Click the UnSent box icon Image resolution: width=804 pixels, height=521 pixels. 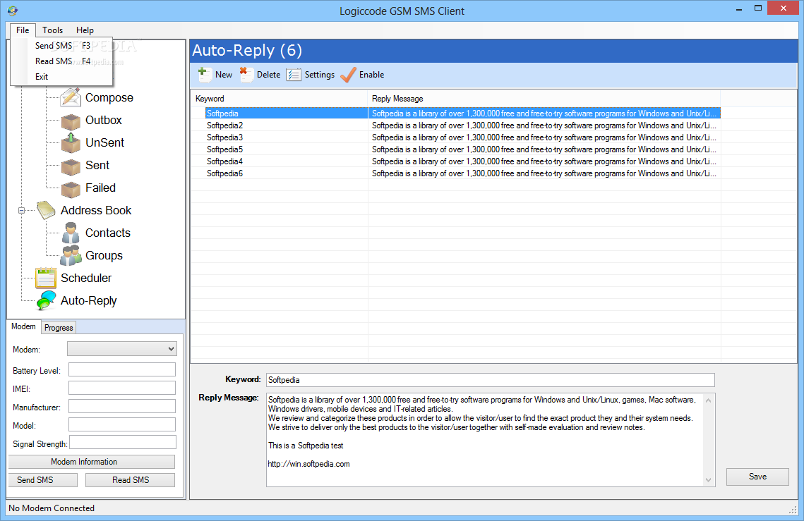click(71, 143)
